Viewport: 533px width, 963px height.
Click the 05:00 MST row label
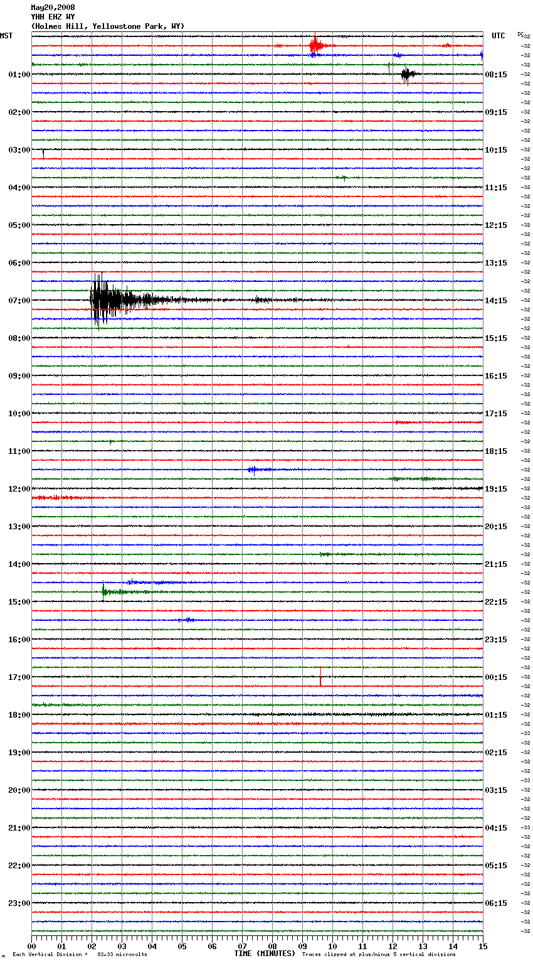[19, 225]
